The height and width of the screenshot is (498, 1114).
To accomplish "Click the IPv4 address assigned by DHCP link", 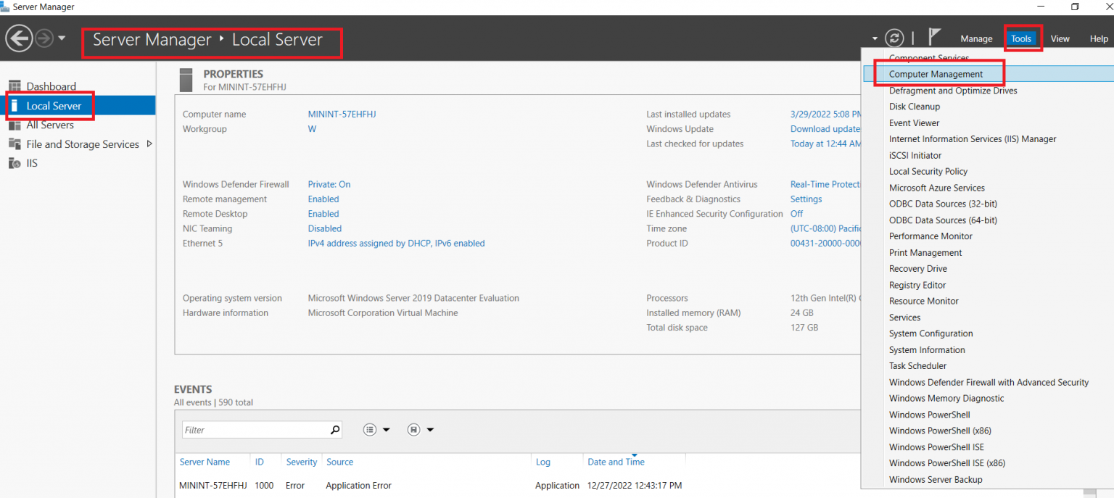I will point(397,243).
